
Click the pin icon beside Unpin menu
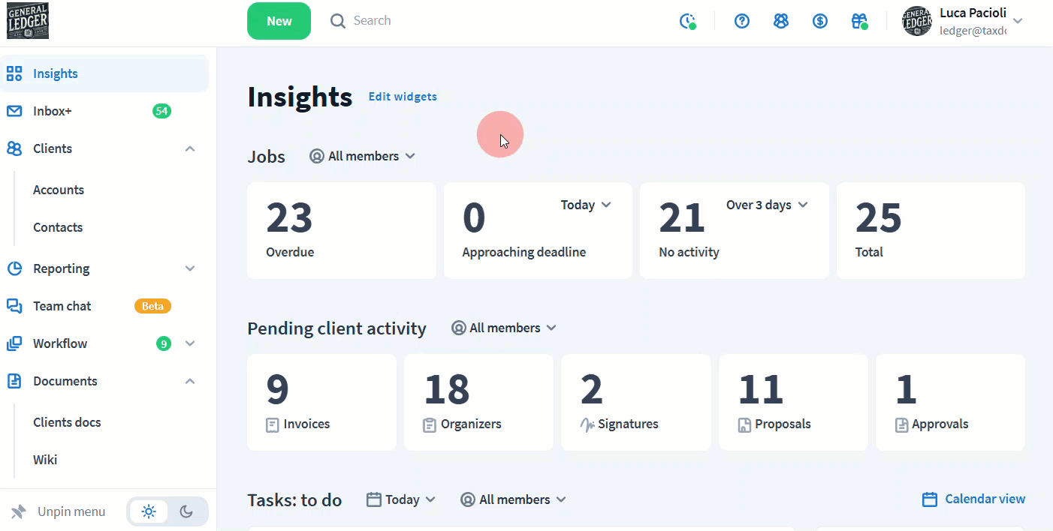[x=19, y=511]
